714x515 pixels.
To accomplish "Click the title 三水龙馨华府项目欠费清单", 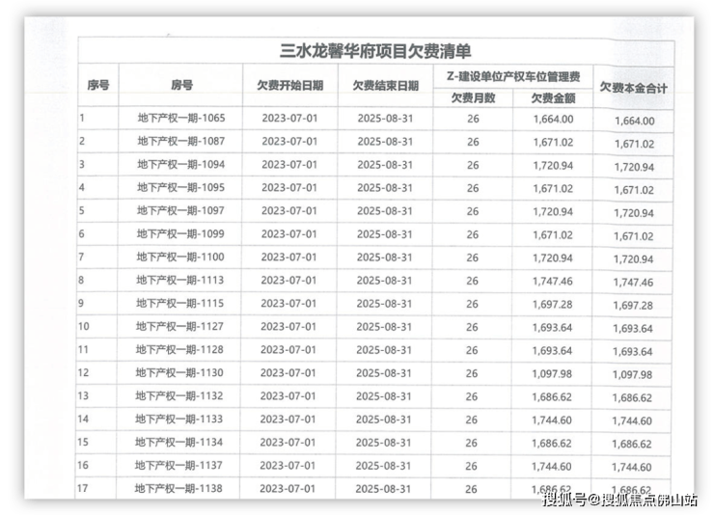I will click(x=375, y=51).
